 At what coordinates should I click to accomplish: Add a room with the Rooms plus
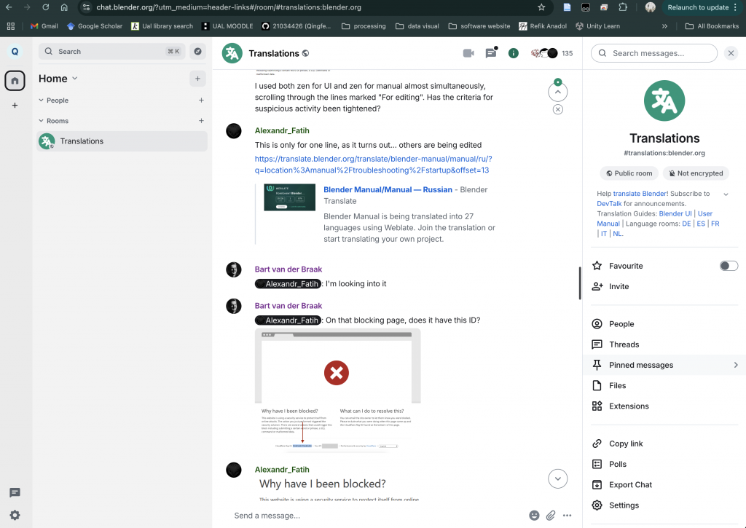[201, 121]
